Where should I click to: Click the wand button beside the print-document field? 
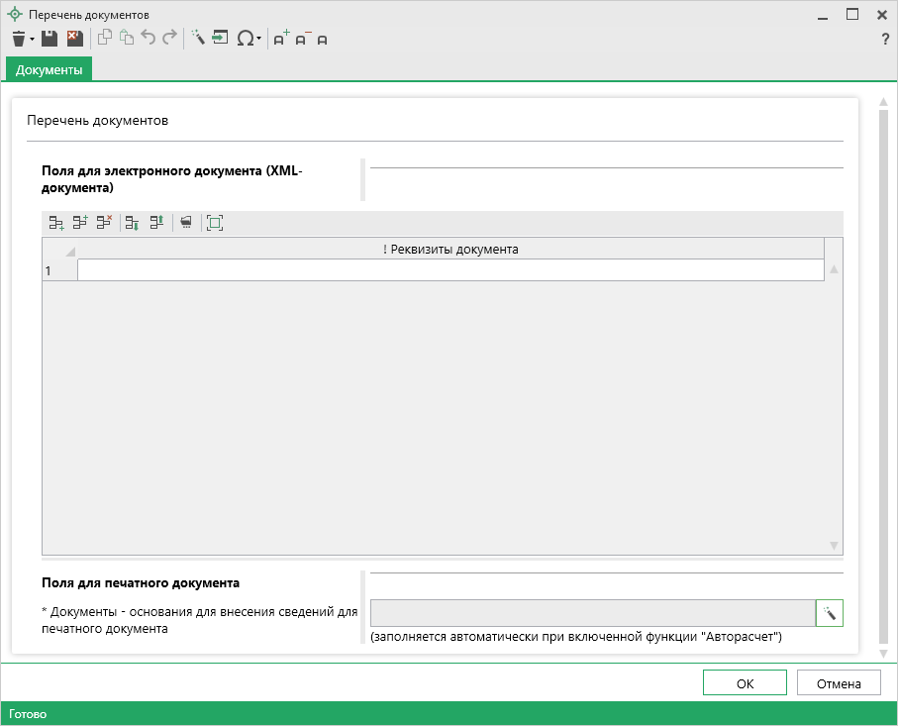tap(830, 614)
